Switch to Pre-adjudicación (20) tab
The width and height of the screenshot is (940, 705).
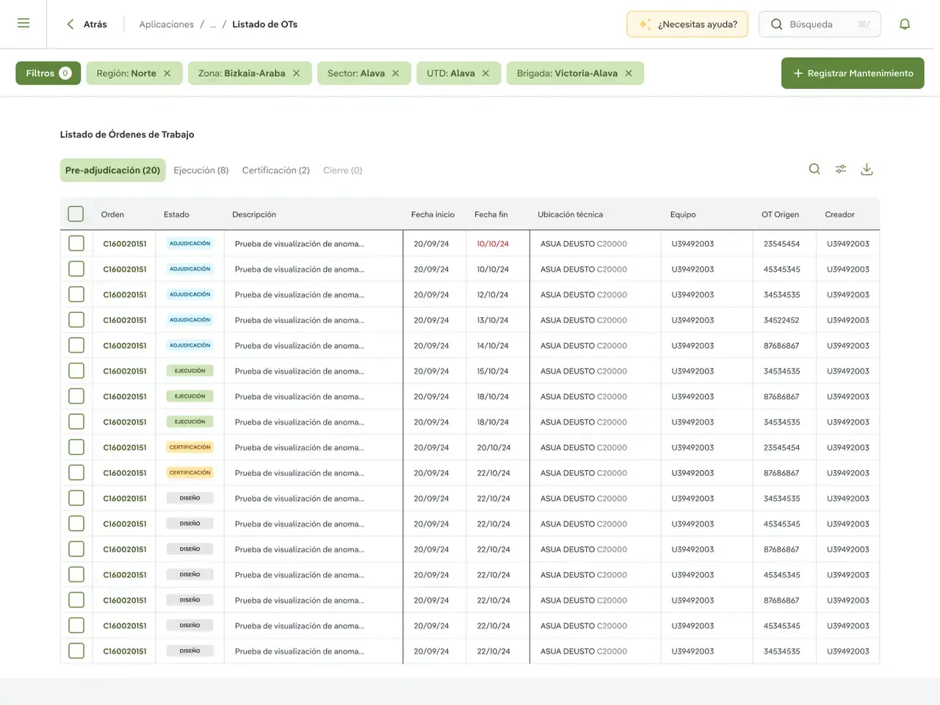[x=112, y=170]
